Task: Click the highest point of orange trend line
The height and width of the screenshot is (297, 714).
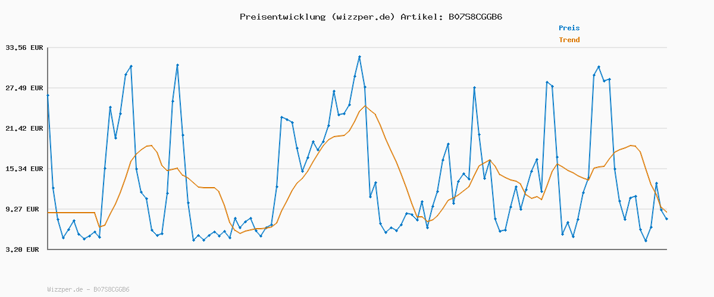Action: [x=365, y=106]
